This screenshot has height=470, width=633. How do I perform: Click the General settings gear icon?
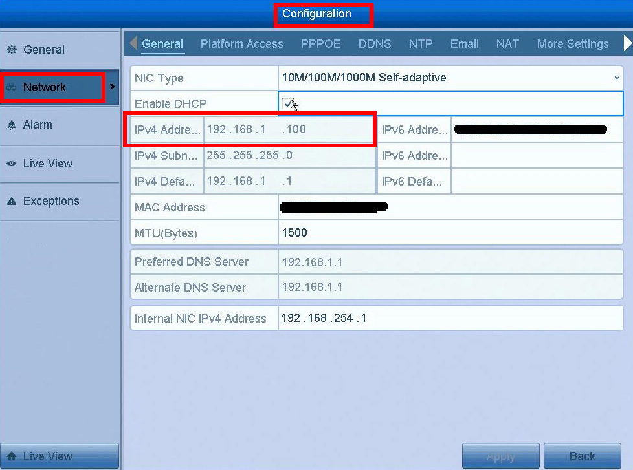(x=10, y=49)
